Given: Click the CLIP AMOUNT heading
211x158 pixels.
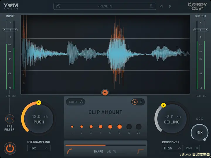Looking at the screenshot, I should click(x=105, y=112).
